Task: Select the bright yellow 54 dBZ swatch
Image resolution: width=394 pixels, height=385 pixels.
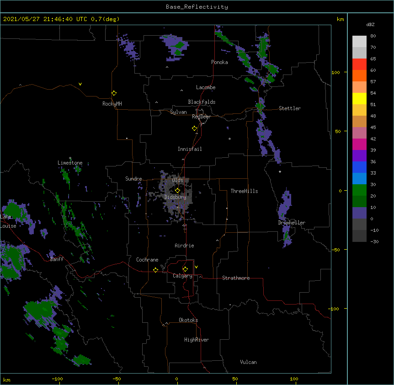Action: [x=359, y=98]
